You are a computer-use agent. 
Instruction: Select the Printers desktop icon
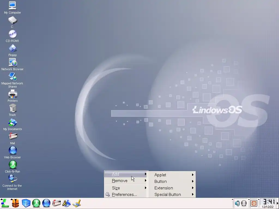click(x=13, y=96)
